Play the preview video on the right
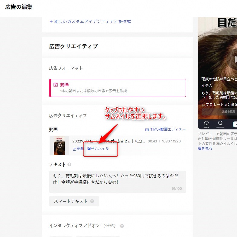Image resolution: width=237 pixels, height=237 pixels. 234,59
